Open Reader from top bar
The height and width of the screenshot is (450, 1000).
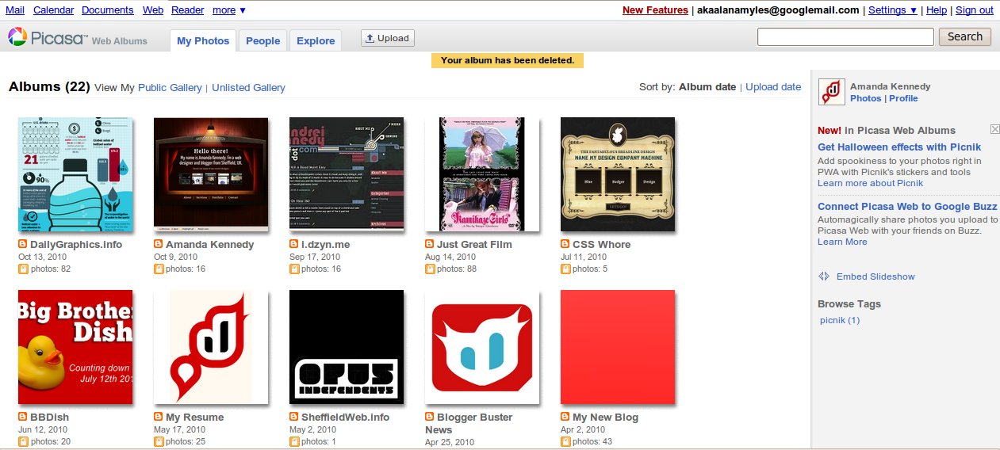coord(188,10)
